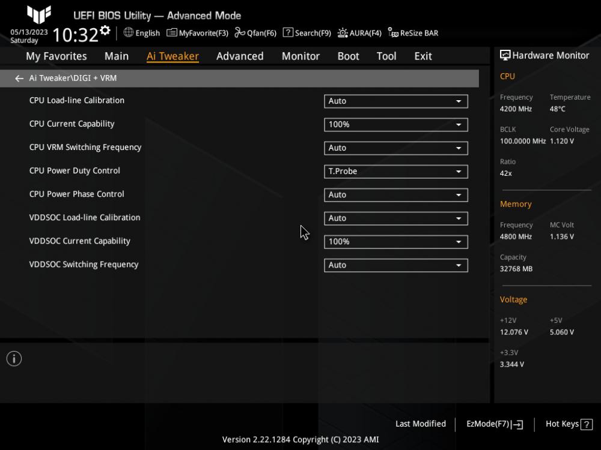Click the +12V value 12.076 V
This screenshot has height=450, width=601.
point(514,332)
